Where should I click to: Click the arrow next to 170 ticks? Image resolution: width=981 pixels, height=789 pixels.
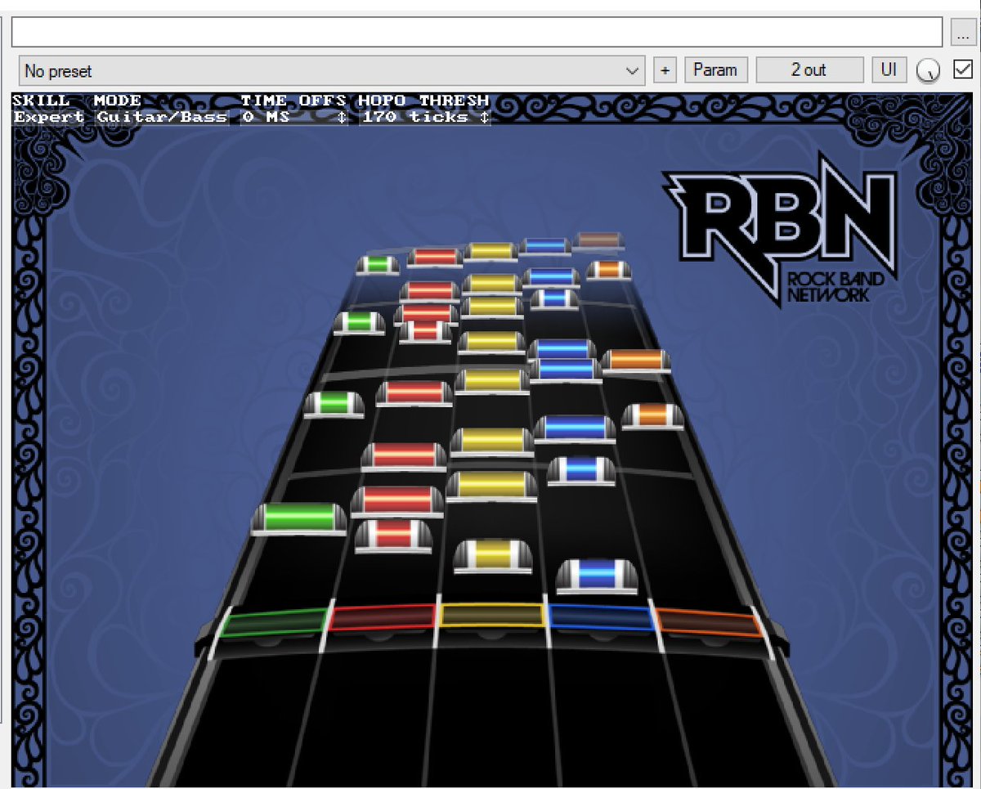coord(484,117)
